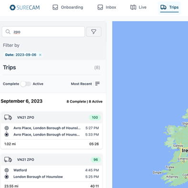Open the Most Recent sort menu icon
The width and height of the screenshot is (188, 188).
click(97, 84)
